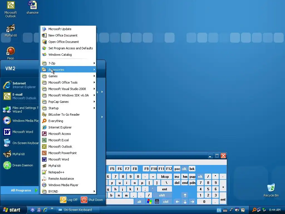
Task: Open Microsoft Update from programs menu
Action: pyautogui.click(x=68, y=29)
